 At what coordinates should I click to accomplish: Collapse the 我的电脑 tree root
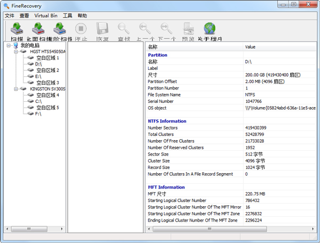(9, 46)
